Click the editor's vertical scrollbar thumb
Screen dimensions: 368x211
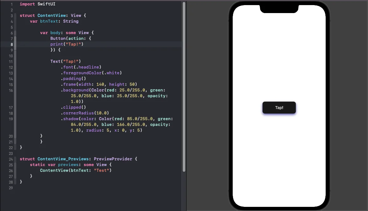click(184, 87)
